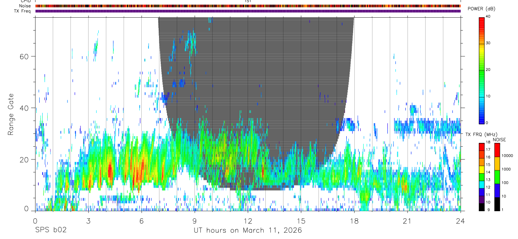Select the 1000 tick on the NOISE scale
Screen dimensions: 518x239
point(506,169)
